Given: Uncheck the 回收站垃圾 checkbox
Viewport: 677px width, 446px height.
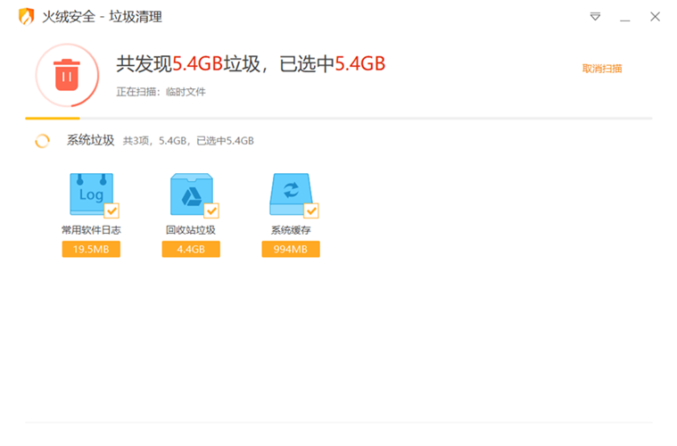Looking at the screenshot, I should [x=211, y=211].
